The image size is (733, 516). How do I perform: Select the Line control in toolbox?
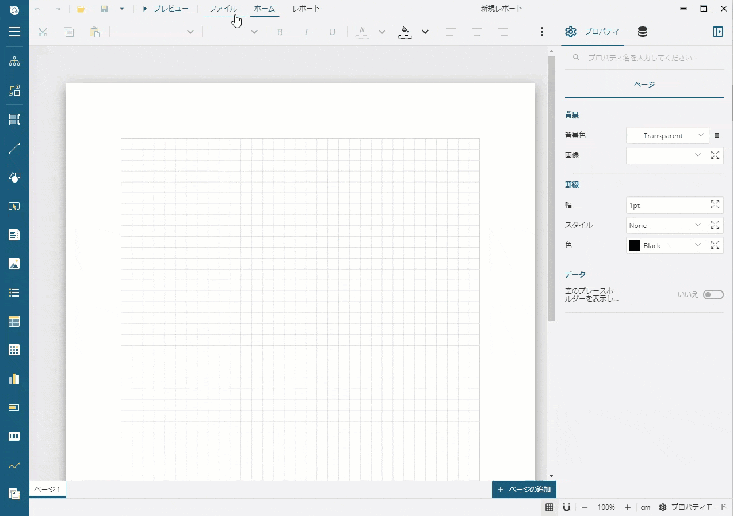tap(14, 149)
